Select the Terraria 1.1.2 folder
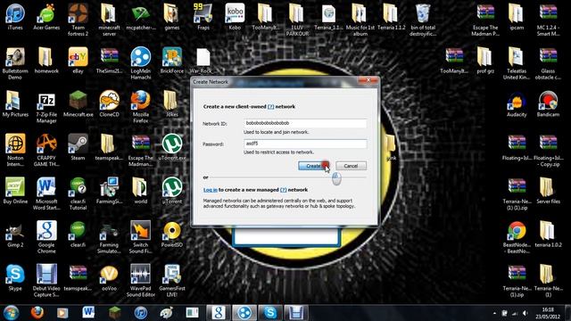This screenshot has height=321, width=571. (x=391, y=17)
